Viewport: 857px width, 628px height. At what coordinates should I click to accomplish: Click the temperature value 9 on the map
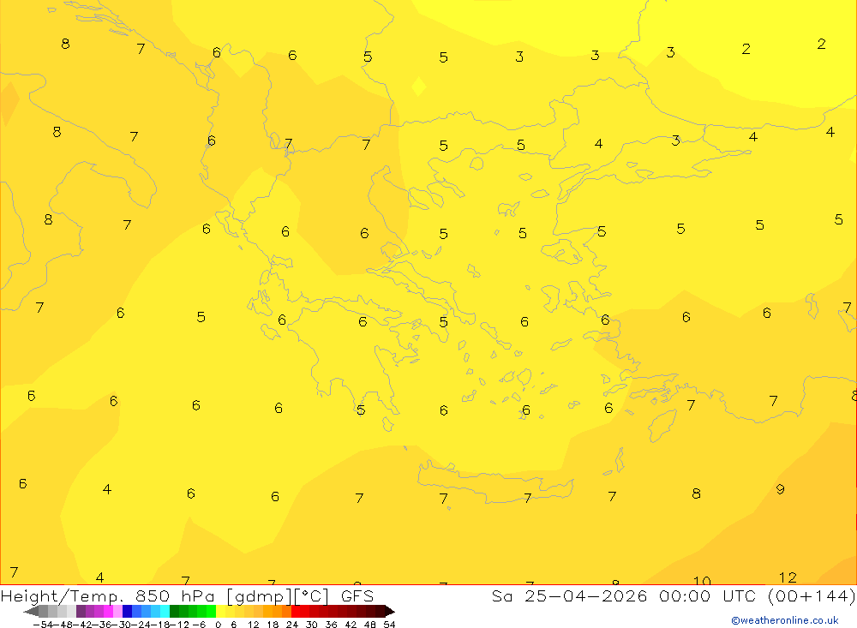click(781, 489)
